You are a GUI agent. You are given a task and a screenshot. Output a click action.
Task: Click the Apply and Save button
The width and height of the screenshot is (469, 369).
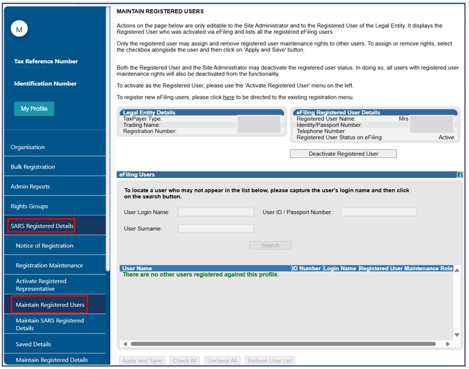click(x=142, y=360)
